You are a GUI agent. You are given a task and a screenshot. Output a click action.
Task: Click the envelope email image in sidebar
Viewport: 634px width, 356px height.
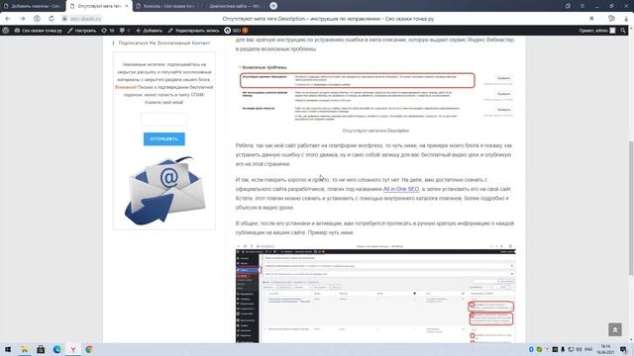(x=165, y=190)
